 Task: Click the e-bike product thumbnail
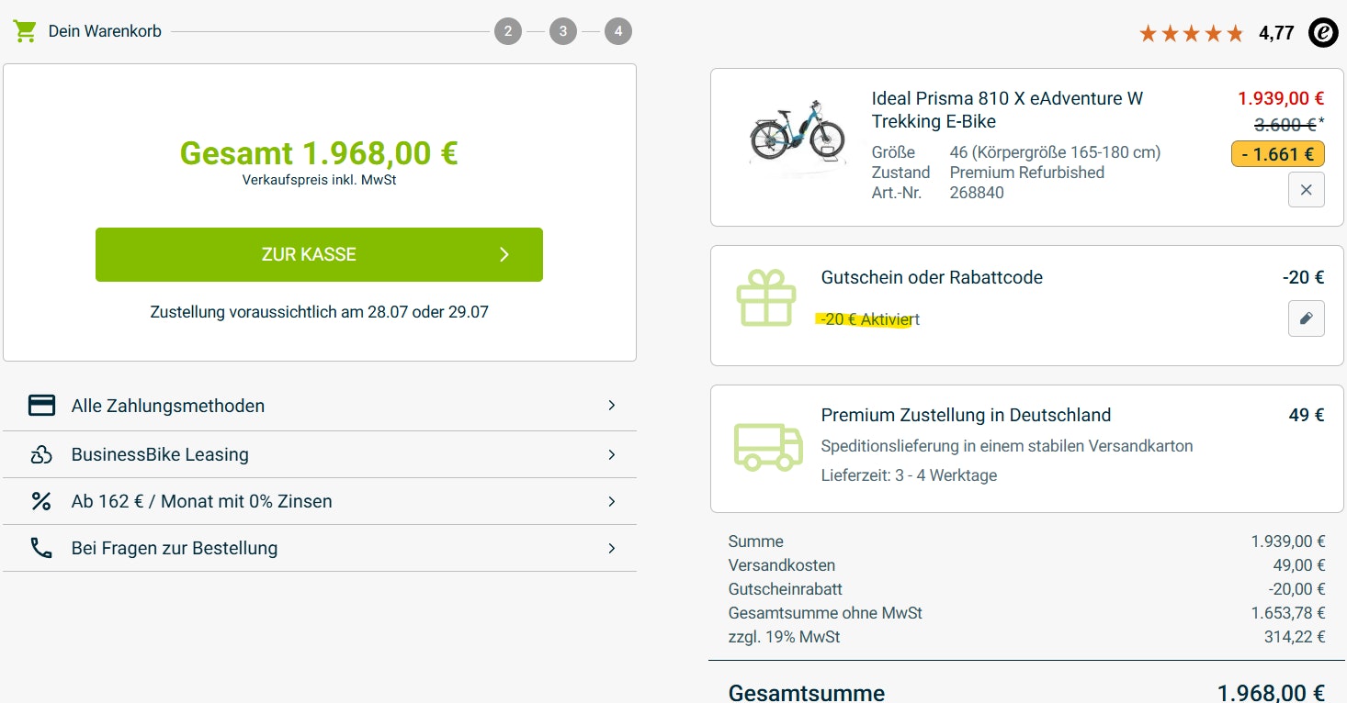[x=797, y=131]
